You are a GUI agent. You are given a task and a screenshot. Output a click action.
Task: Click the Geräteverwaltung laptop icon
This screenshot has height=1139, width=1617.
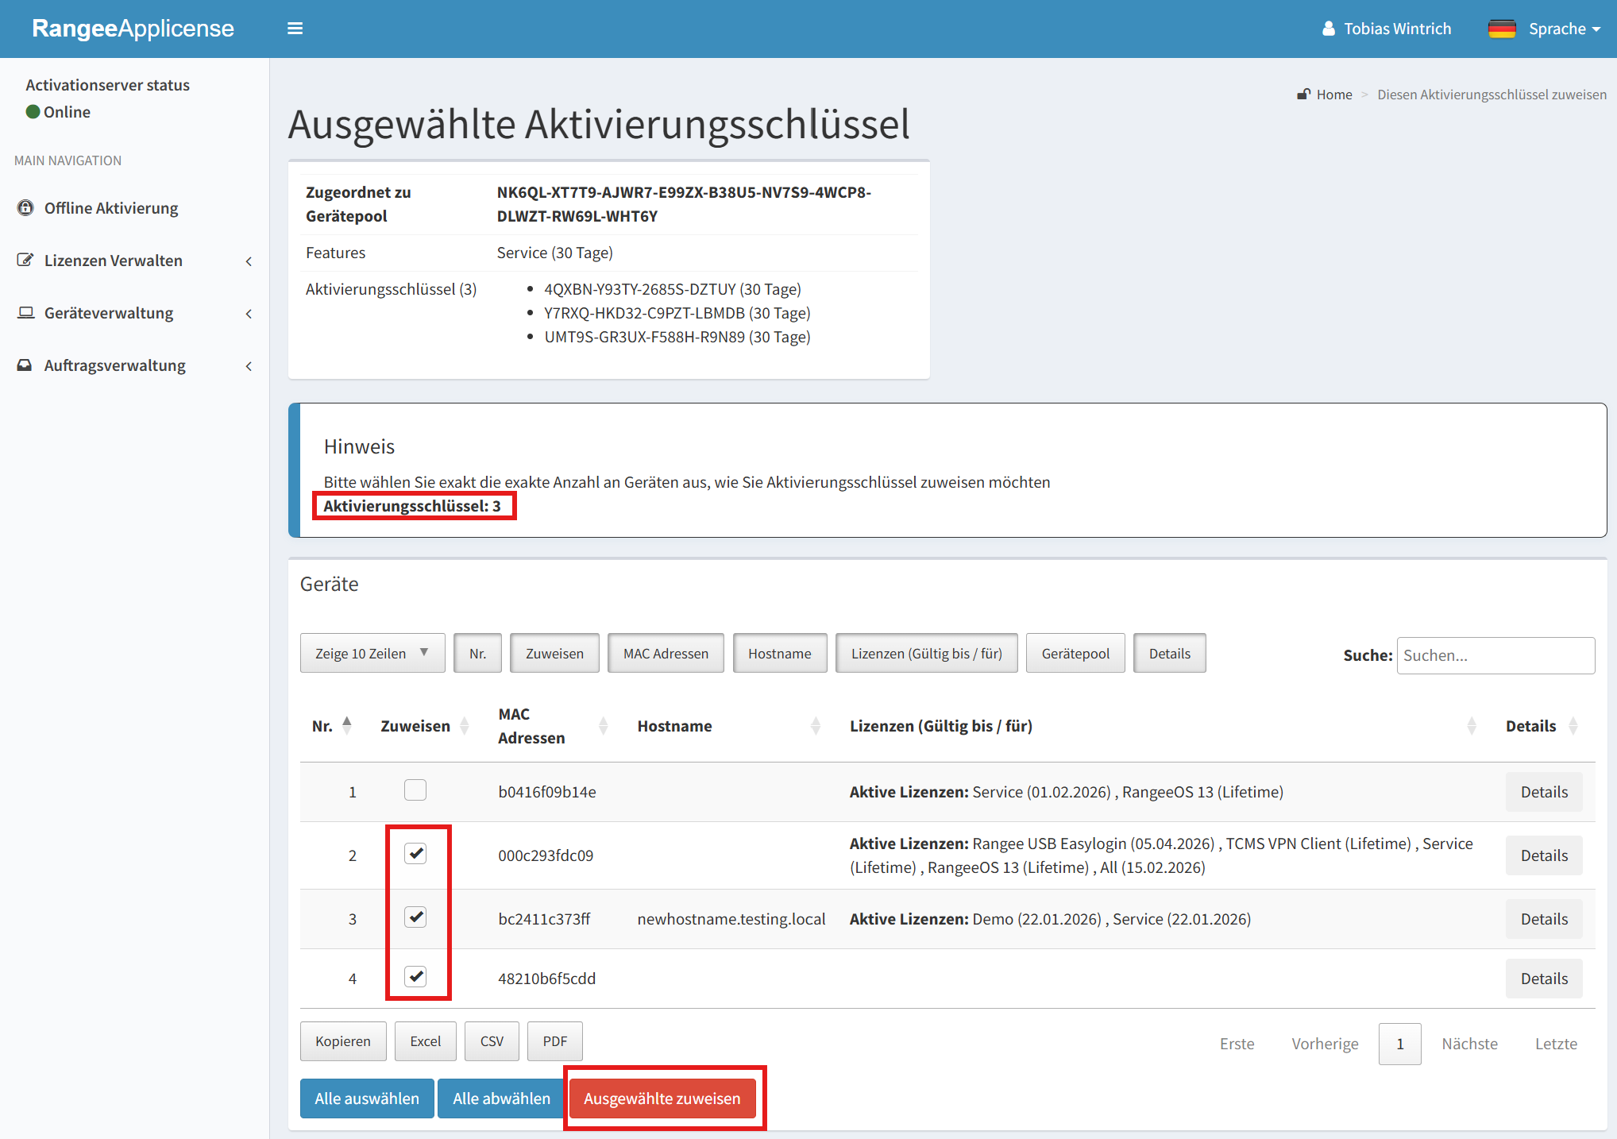25,313
